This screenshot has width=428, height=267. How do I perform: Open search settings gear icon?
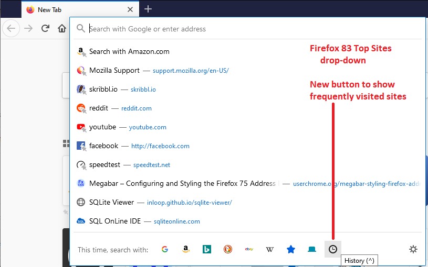pos(413,249)
